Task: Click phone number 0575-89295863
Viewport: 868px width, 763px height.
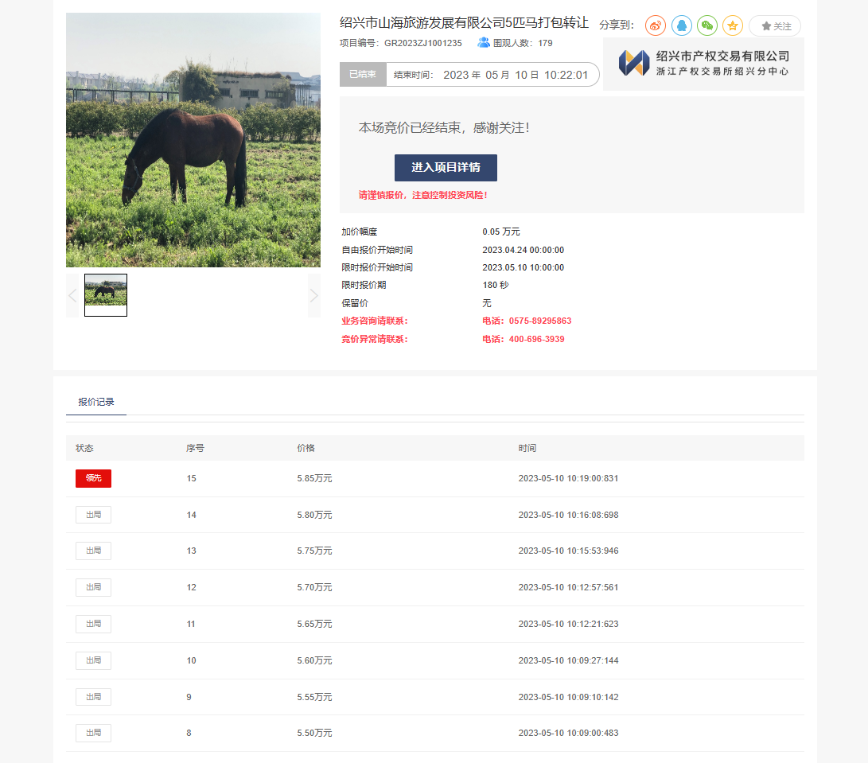Action: tap(540, 321)
